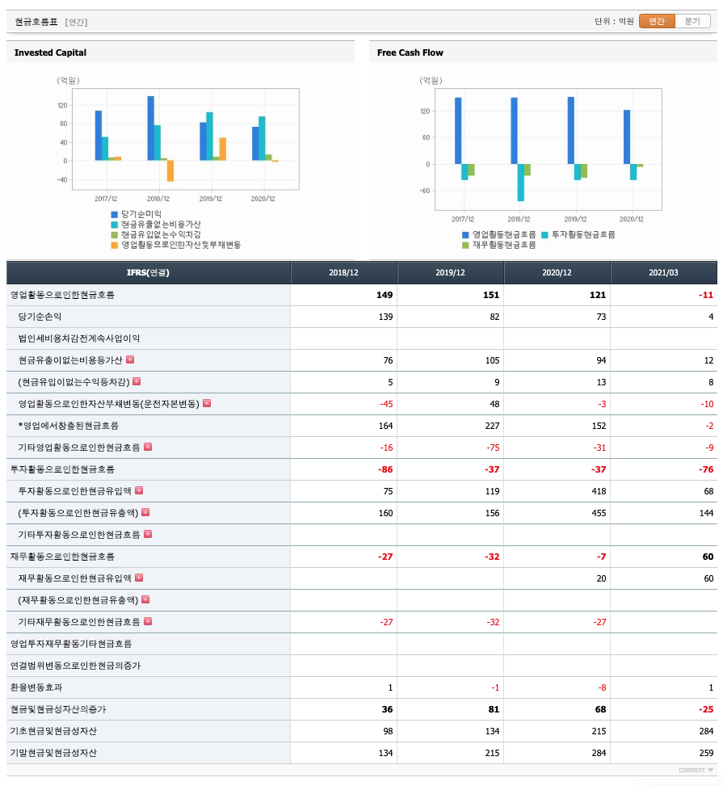Image resolution: width=723 pixels, height=786 pixels.
Task: Expand (재무활동으로인한현금유출액) row
Action: click(x=146, y=599)
